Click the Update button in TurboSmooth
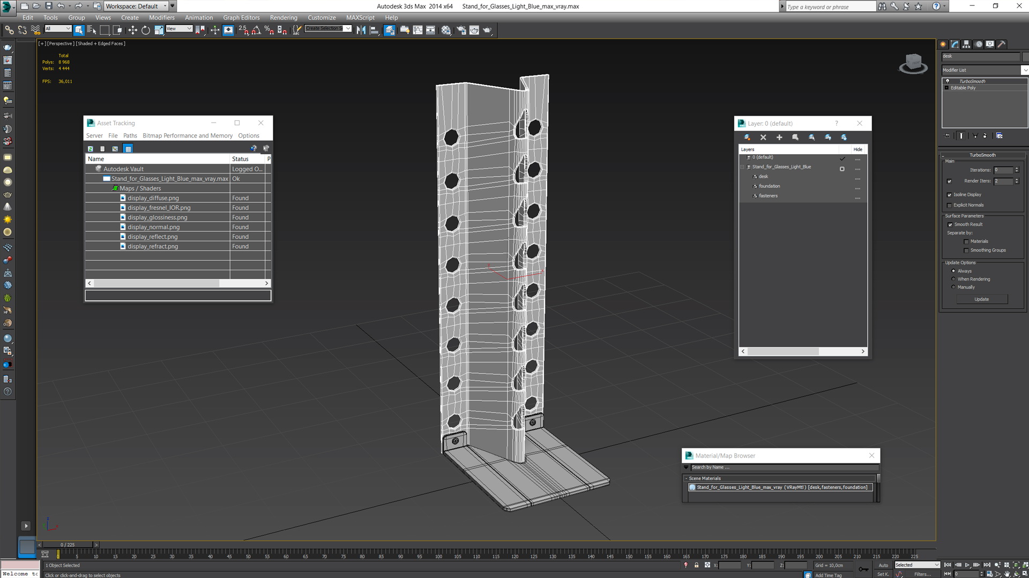The height and width of the screenshot is (578, 1029). (981, 299)
